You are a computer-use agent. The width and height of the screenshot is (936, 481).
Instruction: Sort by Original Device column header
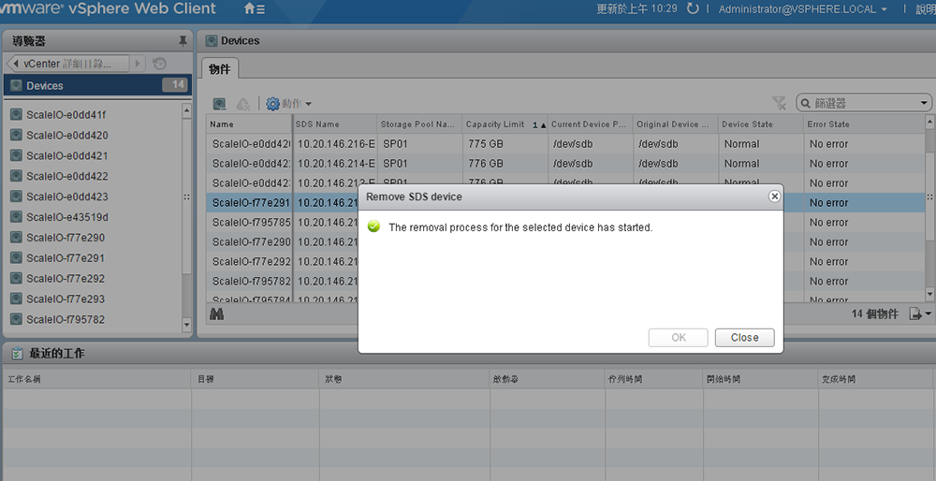(x=677, y=124)
